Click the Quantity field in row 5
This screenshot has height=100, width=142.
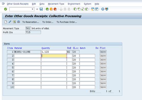coord(54,68)
